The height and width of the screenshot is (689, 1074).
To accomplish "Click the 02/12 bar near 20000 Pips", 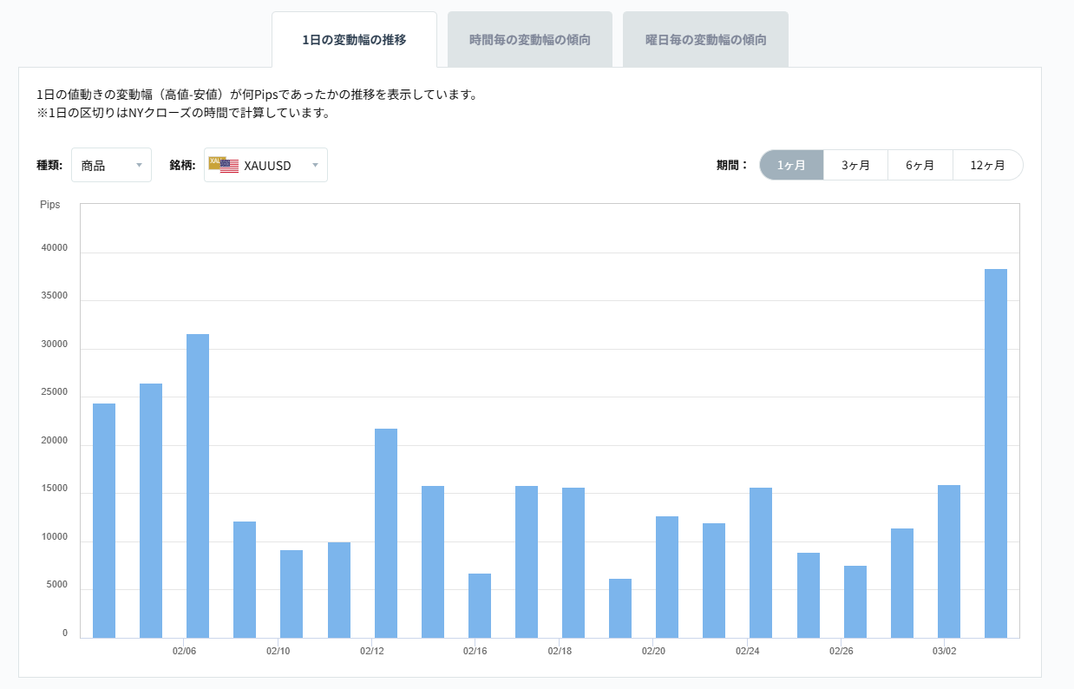I will pos(386,529).
